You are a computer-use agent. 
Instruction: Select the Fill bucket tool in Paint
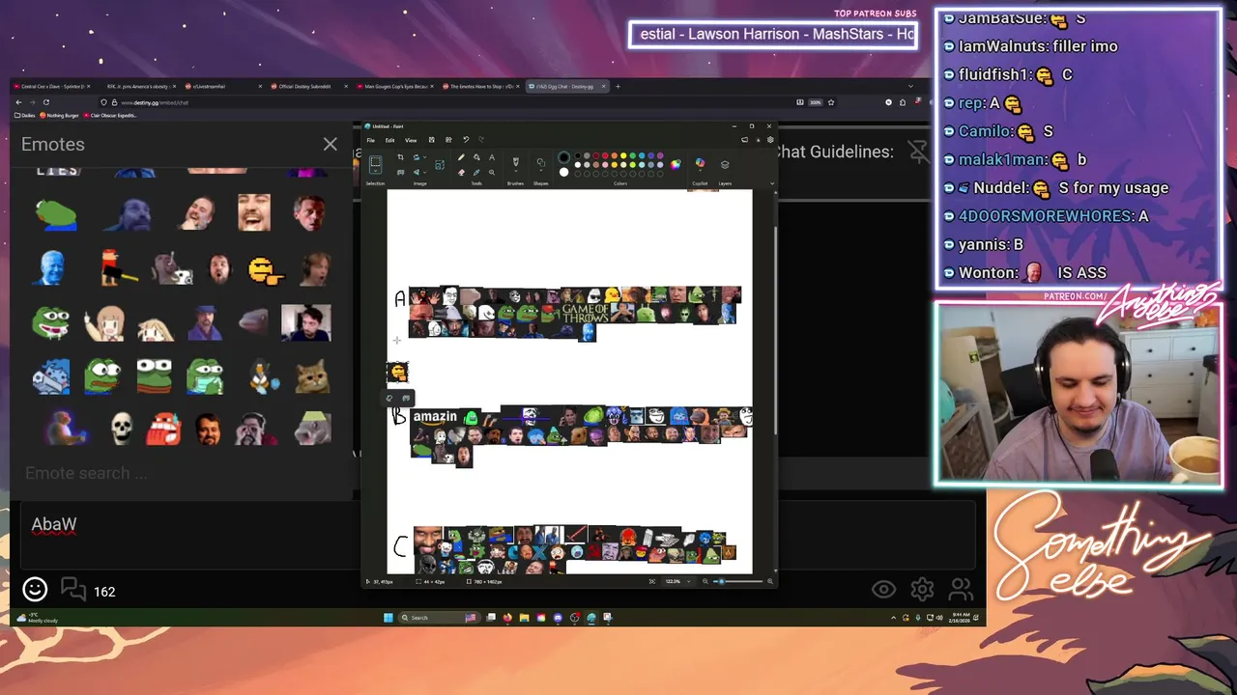[x=476, y=157]
